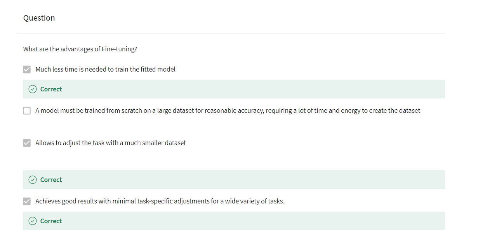This screenshot has width=478, height=240.
Task: Tick the 'A model must be trained from scratch' checkbox
Action: [27, 110]
